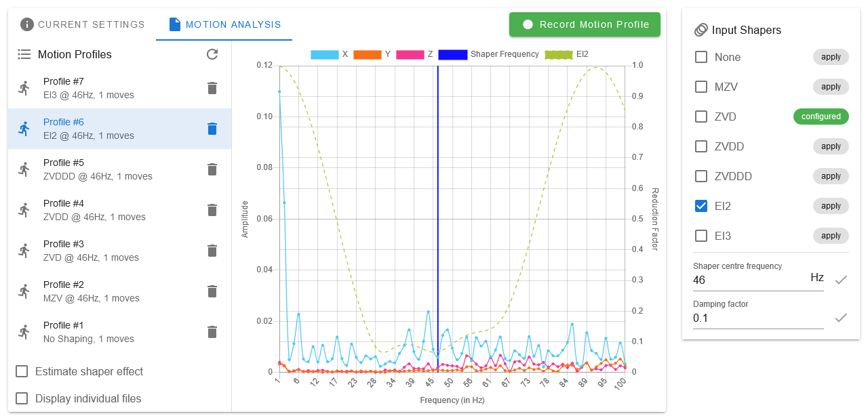The height and width of the screenshot is (420, 868).
Task: Delete Profile #7 with its trash icon
Action: (x=212, y=88)
